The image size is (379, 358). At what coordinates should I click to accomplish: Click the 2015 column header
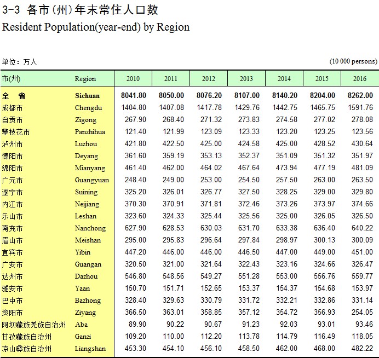pos(322,78)
